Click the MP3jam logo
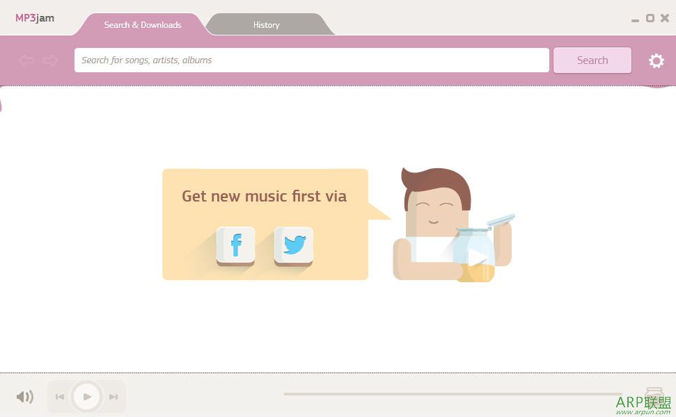 click(35, 18)
